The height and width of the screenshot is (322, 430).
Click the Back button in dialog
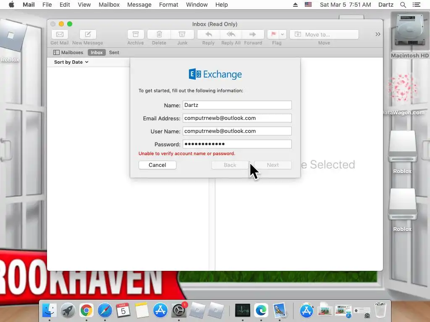pyautogui.click(x=230, y=165)
